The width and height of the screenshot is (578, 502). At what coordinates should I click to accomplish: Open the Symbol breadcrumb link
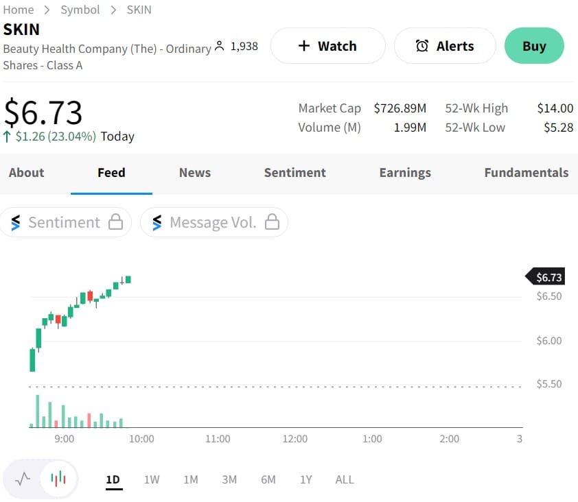[x=80, y=10]
